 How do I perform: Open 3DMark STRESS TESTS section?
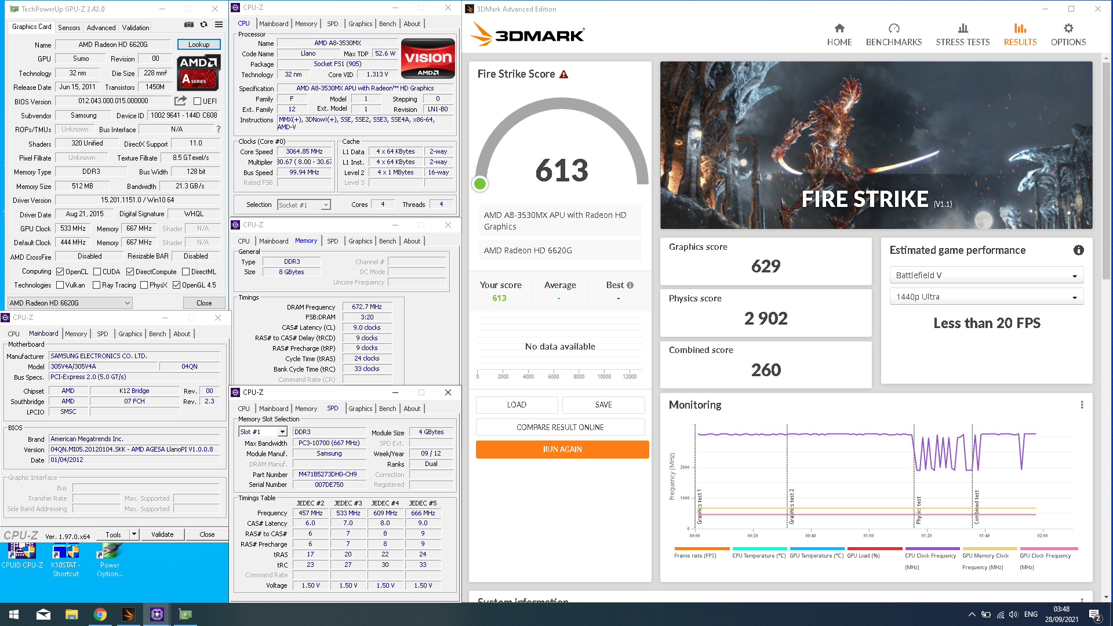(962, 35)
